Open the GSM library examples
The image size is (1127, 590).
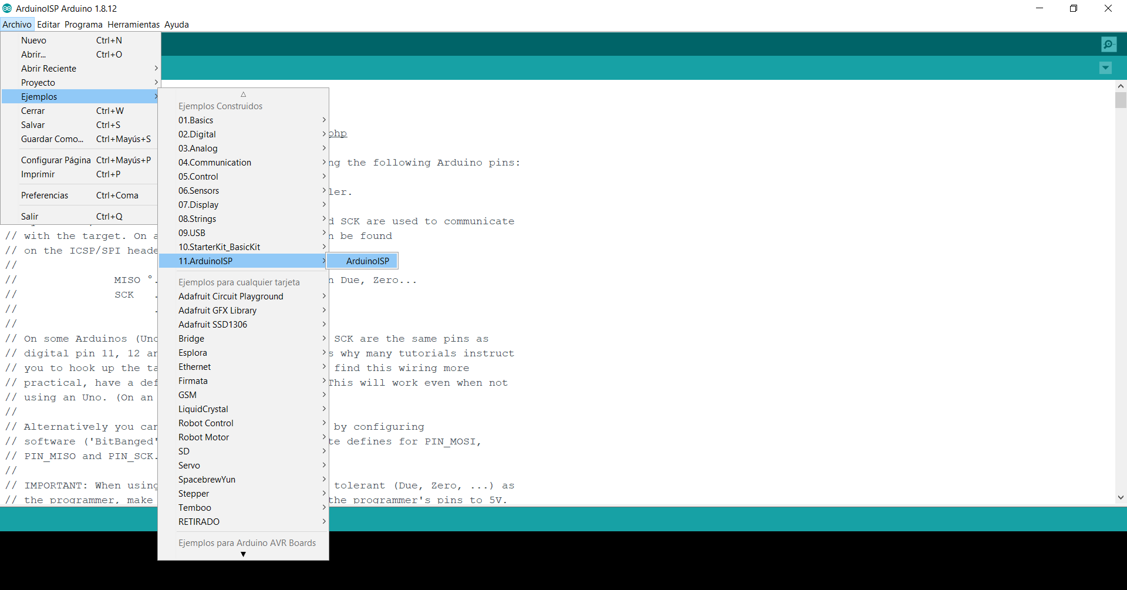click(243, 395)
